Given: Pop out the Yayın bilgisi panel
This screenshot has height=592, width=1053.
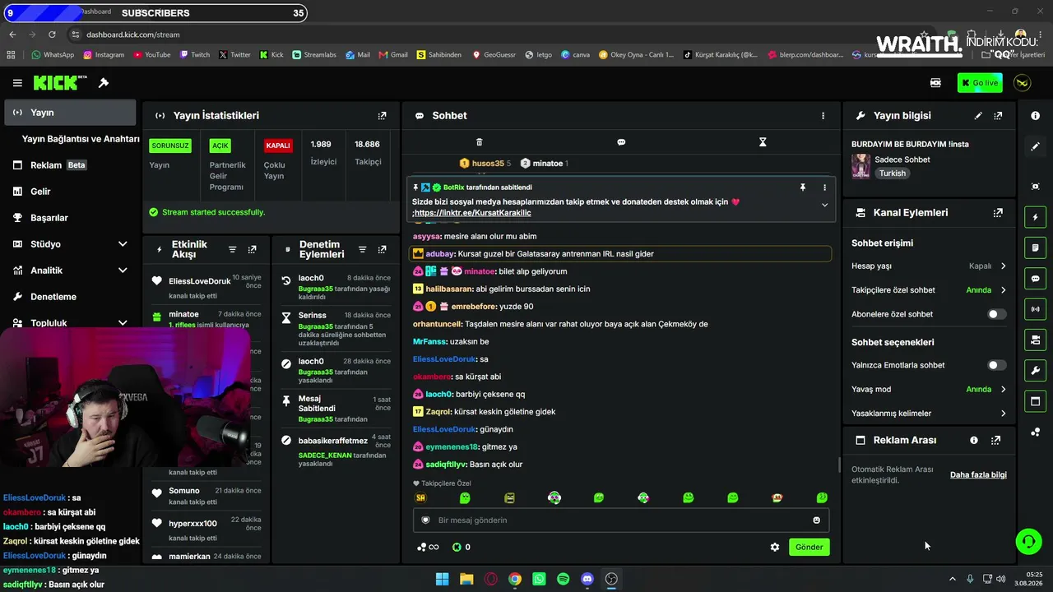Looking at the screenshot, I should [x=998, y=116].
